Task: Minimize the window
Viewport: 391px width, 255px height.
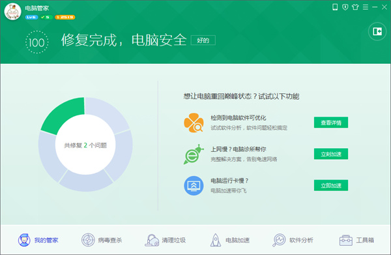Action: coord(375,7)
